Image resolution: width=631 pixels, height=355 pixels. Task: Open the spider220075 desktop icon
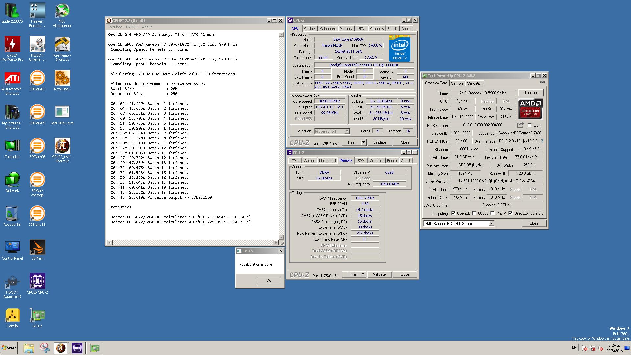coord(12,13)
